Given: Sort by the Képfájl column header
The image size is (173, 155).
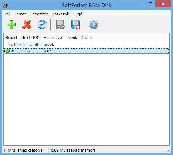Looking at the screenshot, I should pyautogui.click(x=87, y=38).
